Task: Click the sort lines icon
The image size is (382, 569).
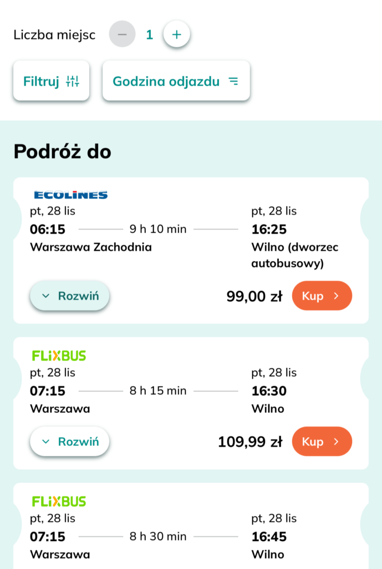Action: 233,81
